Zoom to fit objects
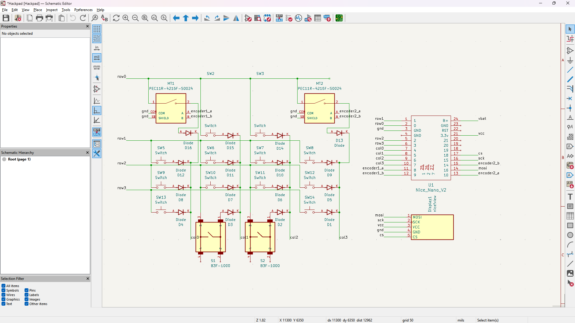 point(155,18)
